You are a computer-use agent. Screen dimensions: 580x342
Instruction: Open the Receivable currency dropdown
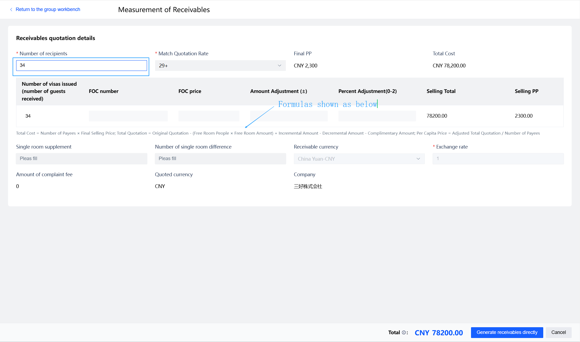[x=359, y=159]
